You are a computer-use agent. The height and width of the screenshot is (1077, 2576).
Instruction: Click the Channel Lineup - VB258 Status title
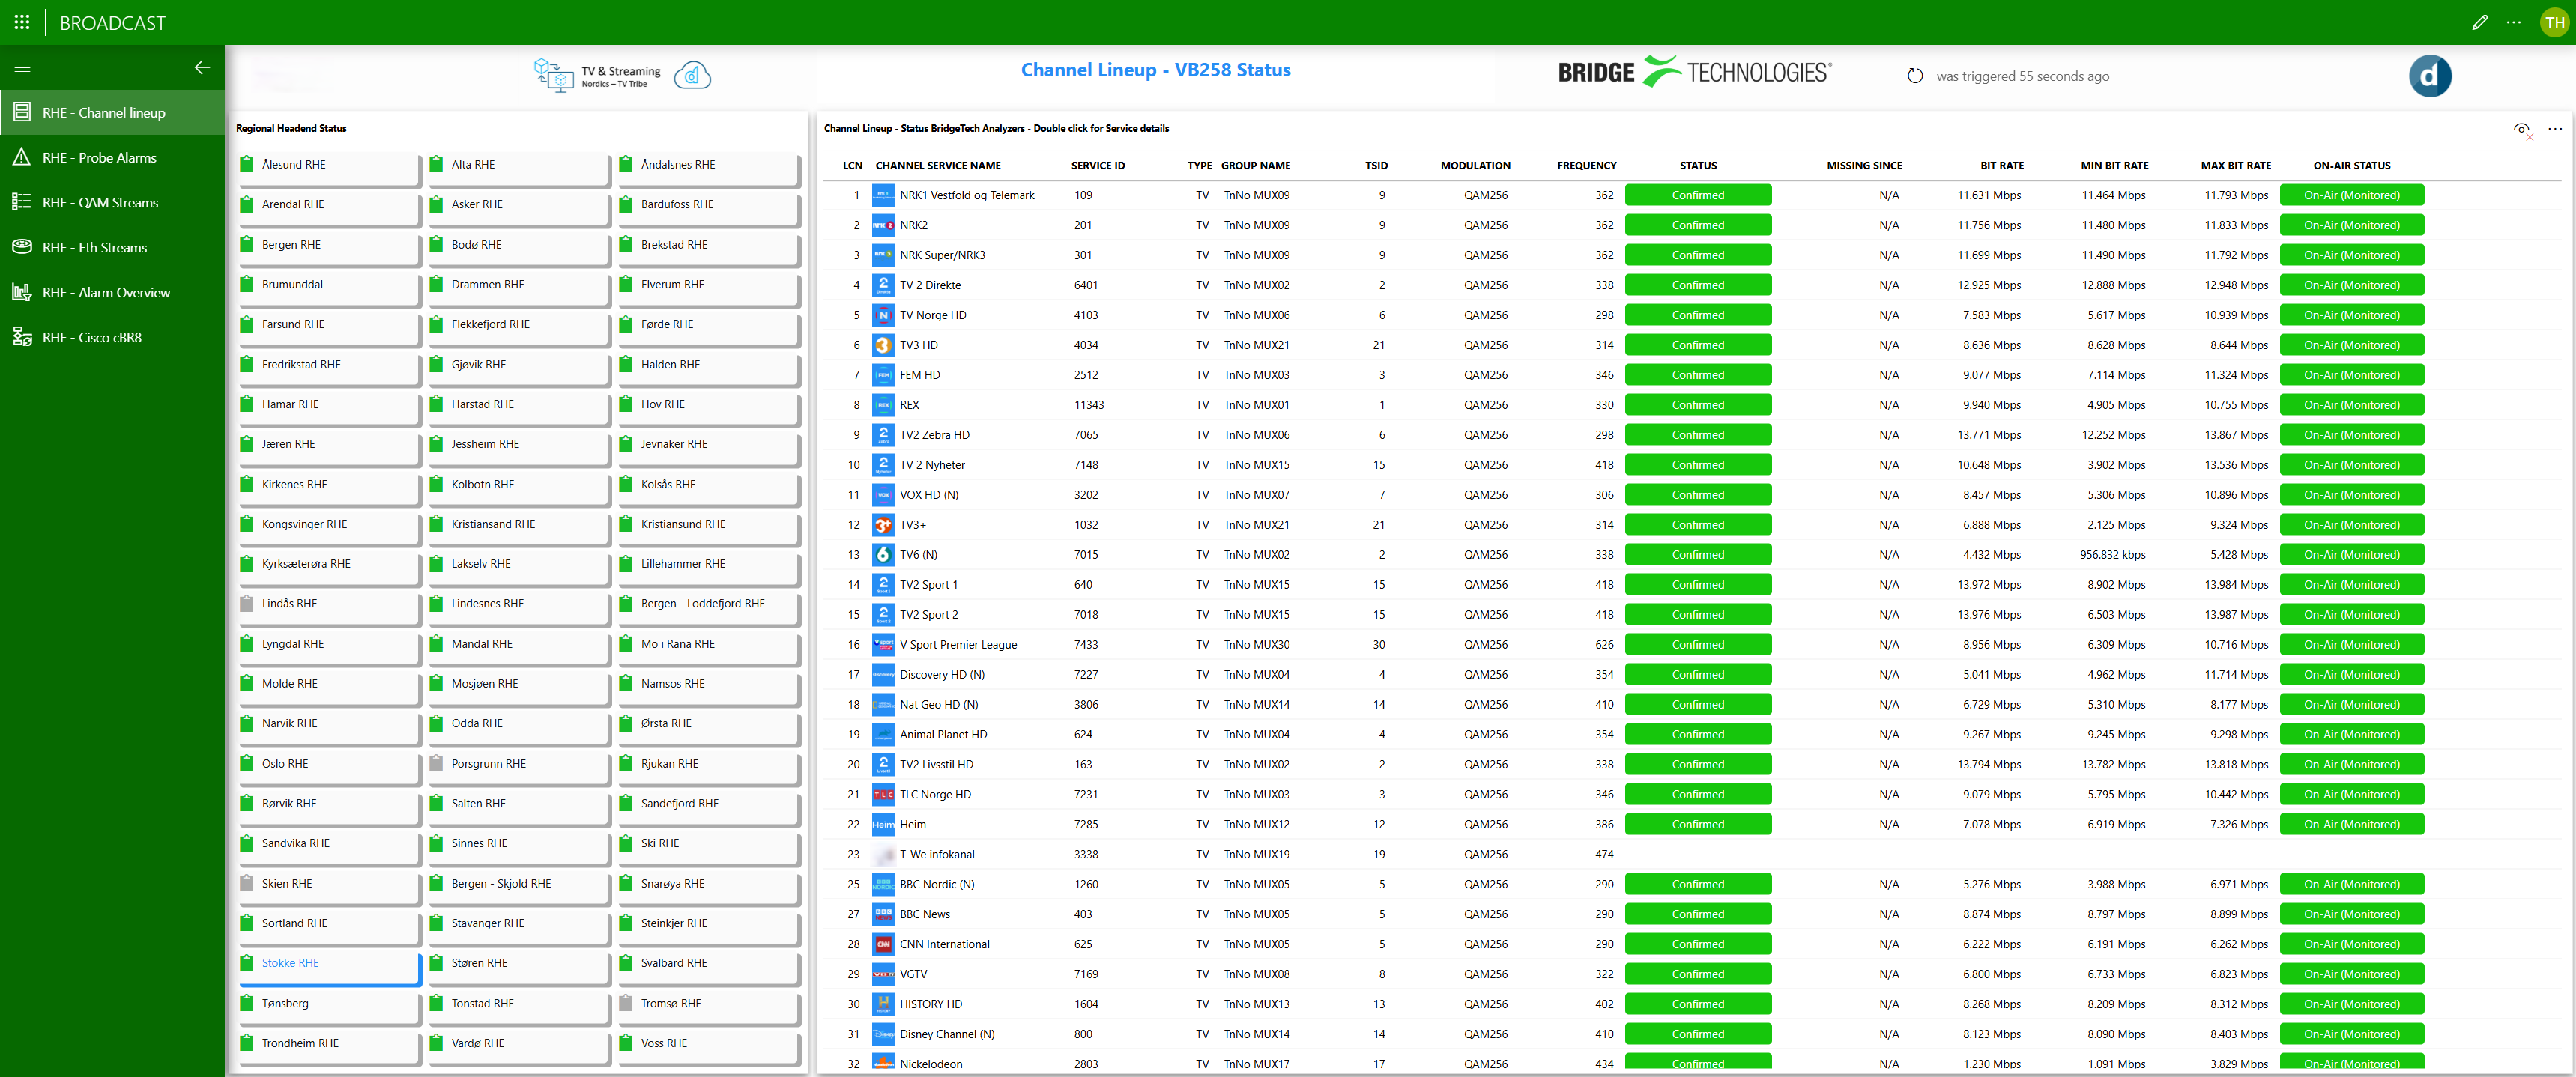click(1155, 70)
